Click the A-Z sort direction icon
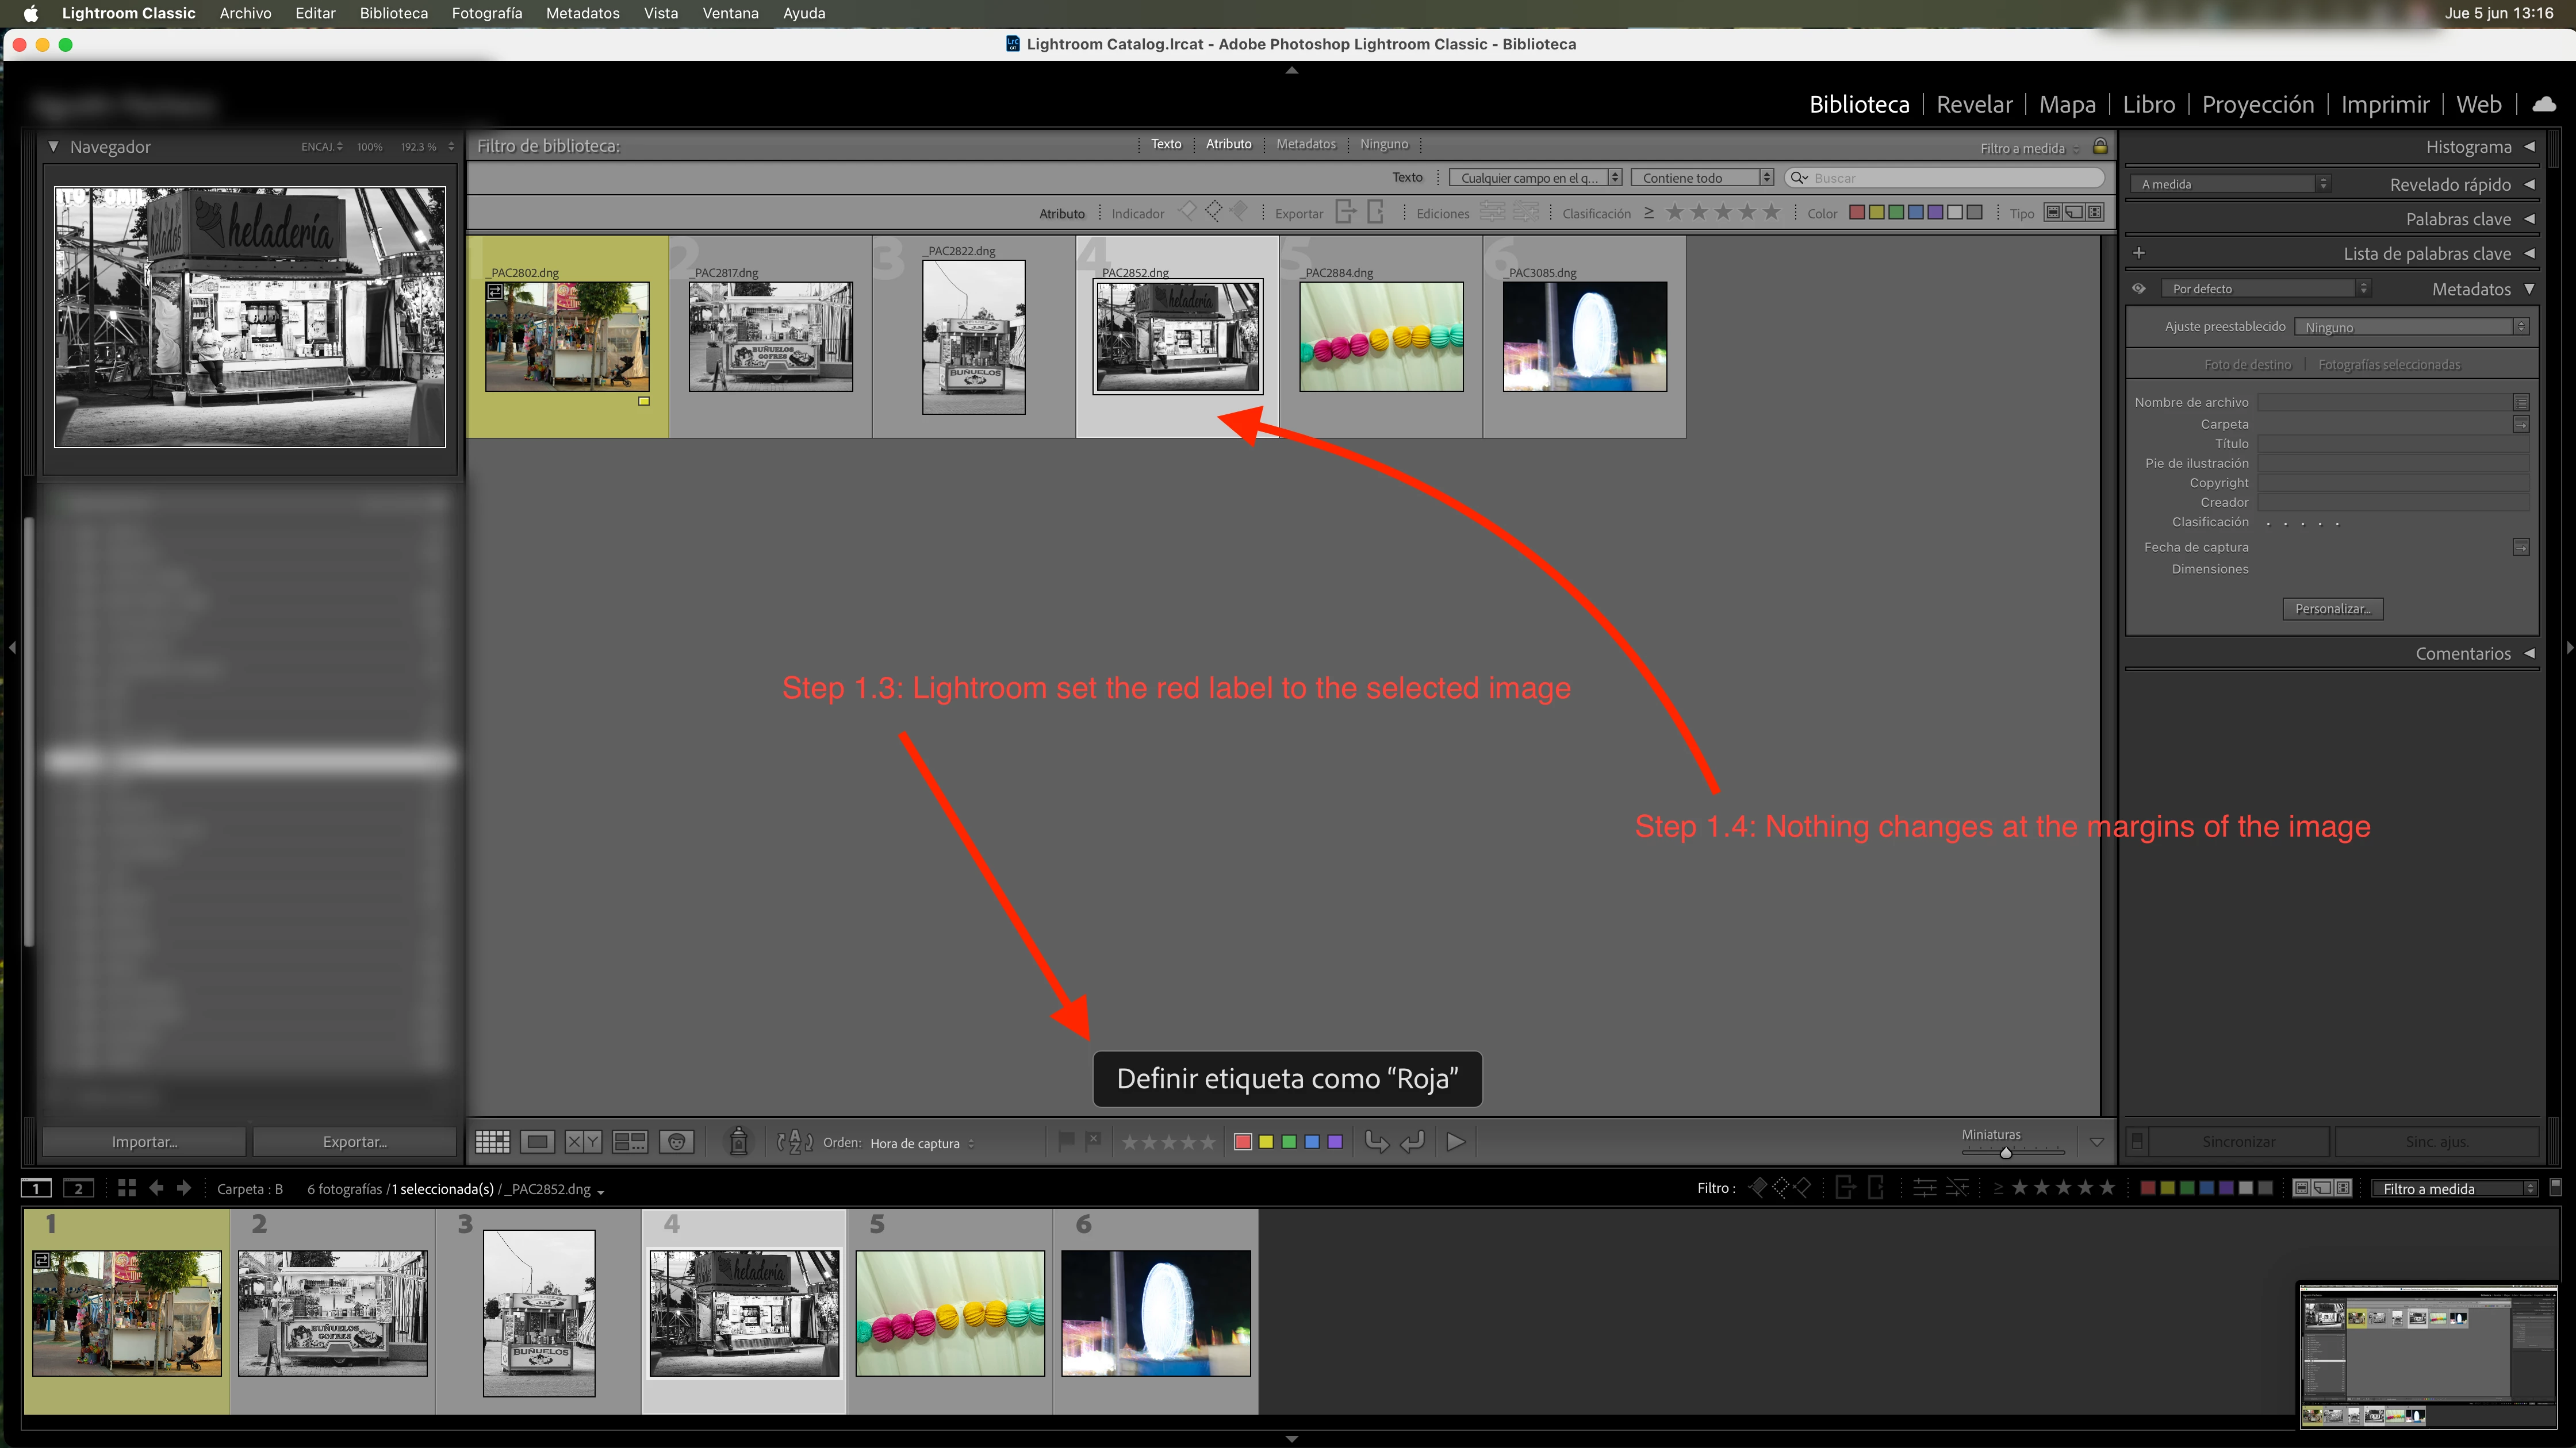2576x1448 pixels. [795, 1142]
